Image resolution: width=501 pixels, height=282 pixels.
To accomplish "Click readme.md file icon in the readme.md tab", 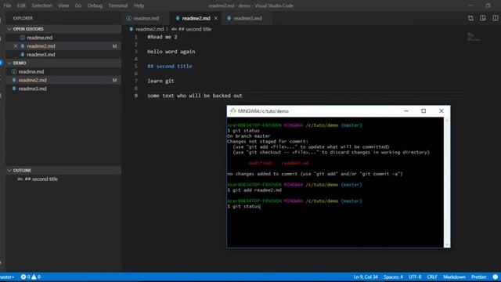I will pos(128,18).
